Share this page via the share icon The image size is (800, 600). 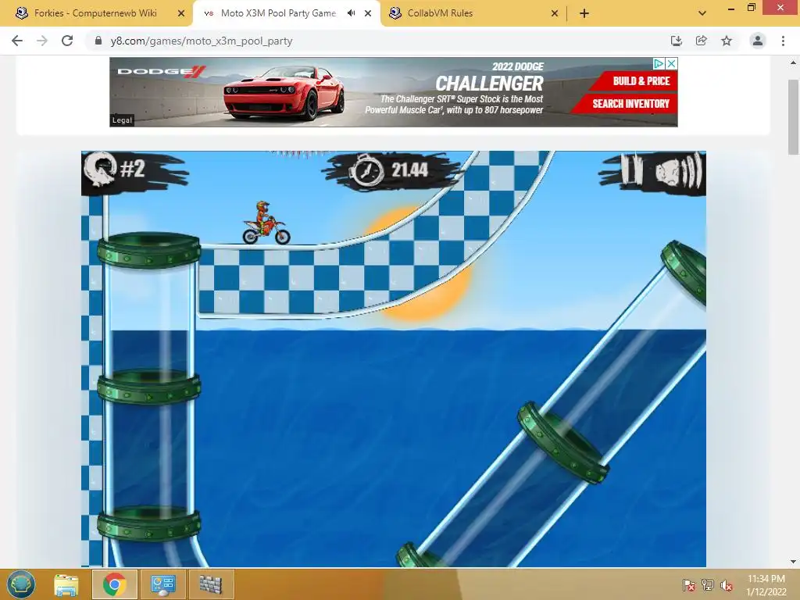pyautogui.click(x=701, y=41)
